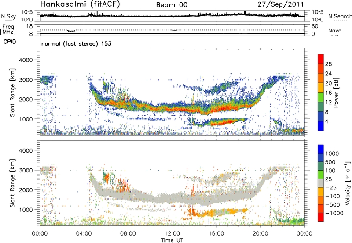Click the date '27/Sep/2011'
This screenshot has height=243, width=352.
coord(281,4)
